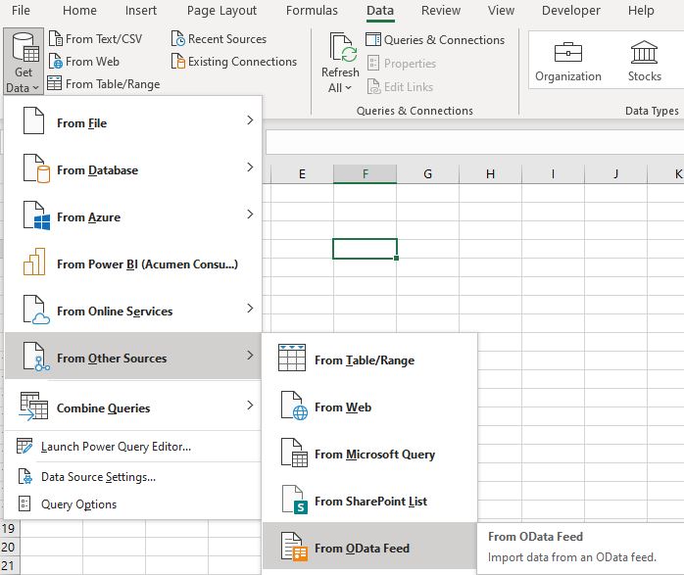Open the Refresh All dropdown arrow
The image size is (684, 575).
pyautogui.click(x=348, y=87)
